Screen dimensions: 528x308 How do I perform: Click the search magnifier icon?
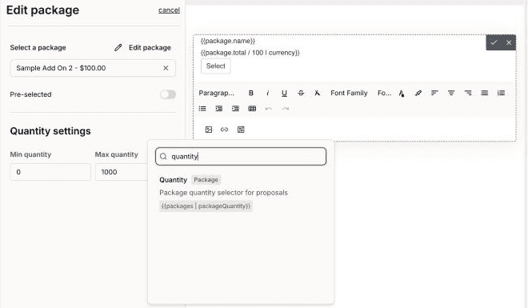(163, 157)
